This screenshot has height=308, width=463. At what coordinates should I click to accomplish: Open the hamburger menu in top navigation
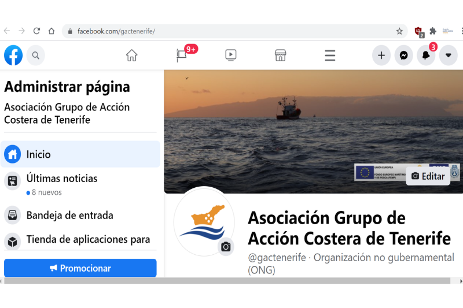point(330,55)
